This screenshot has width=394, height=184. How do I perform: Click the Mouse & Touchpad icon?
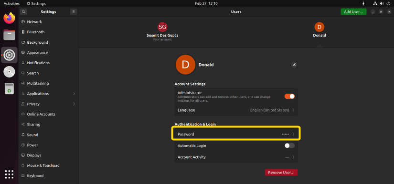(23, 165)
